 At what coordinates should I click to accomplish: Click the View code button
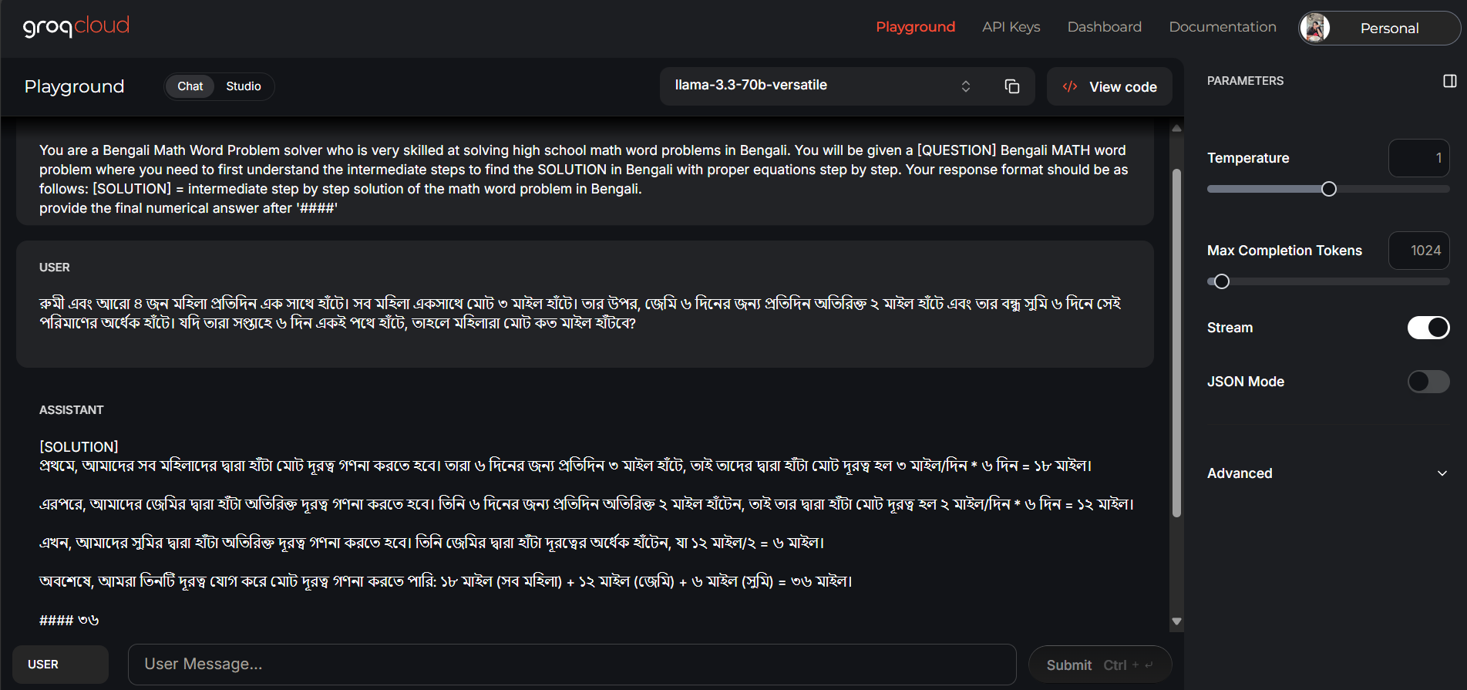[x=1109, y=86]
